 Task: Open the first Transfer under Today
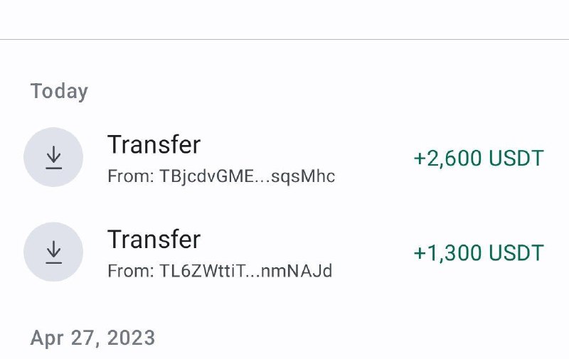(154, 144)
